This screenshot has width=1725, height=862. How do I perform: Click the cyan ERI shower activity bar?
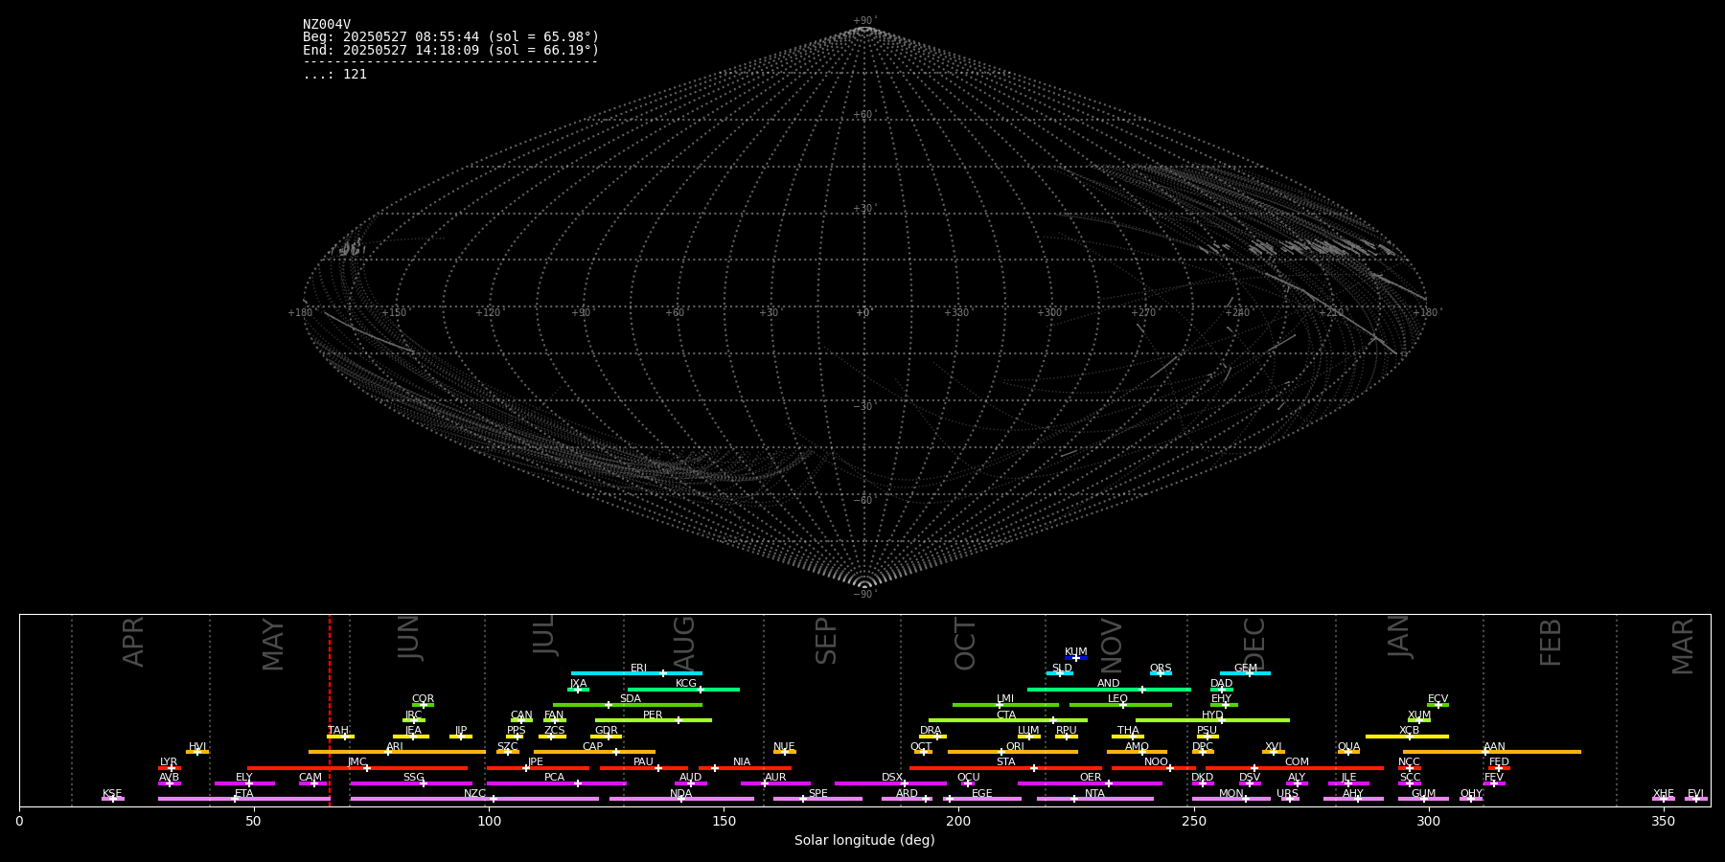coord(636,673)
